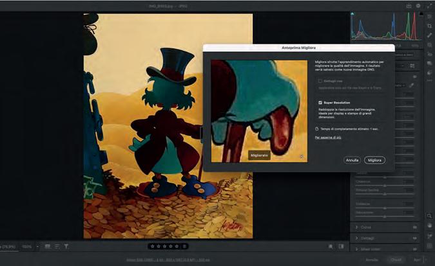Toggle visibility eye of Dettagli panel
Image resolution: width=435 pixels, height=266 pixels.
(x=415, y=238)
